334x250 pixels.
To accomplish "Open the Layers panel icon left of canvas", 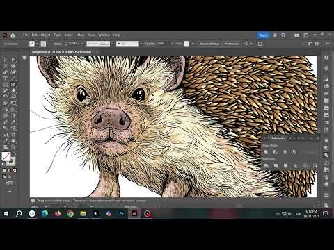I will click(x=24, y=58).
